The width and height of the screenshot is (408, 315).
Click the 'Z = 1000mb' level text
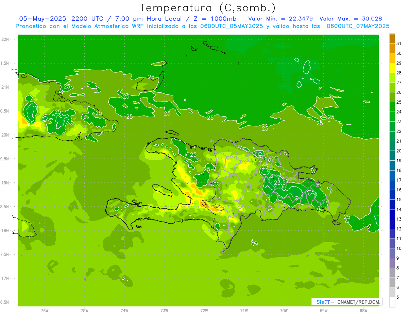click(x=215, y=19)
